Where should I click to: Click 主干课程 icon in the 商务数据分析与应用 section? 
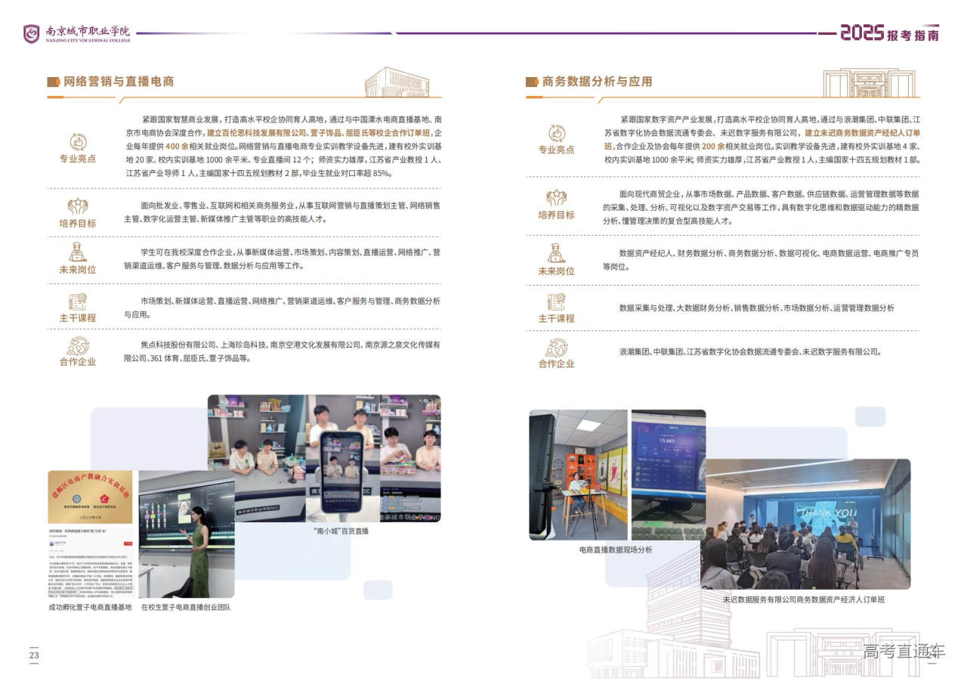click(556, 302)
